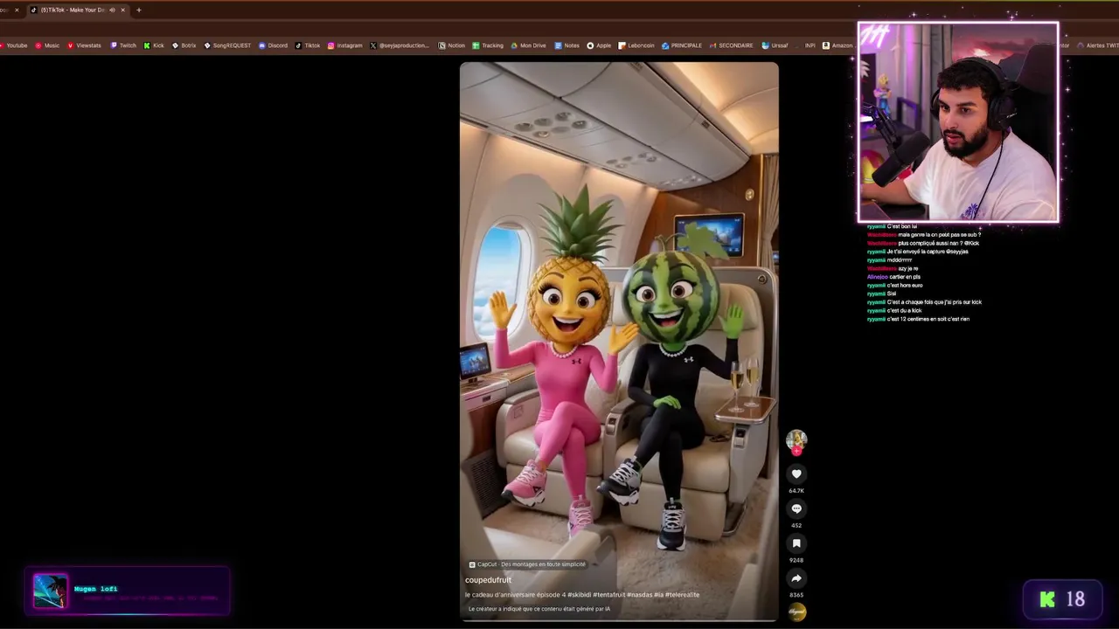The width and height of the screenshot is (1119, 629).
Task: Mute the TikTok tab audio speaker icon
Action: click(112, 10)
